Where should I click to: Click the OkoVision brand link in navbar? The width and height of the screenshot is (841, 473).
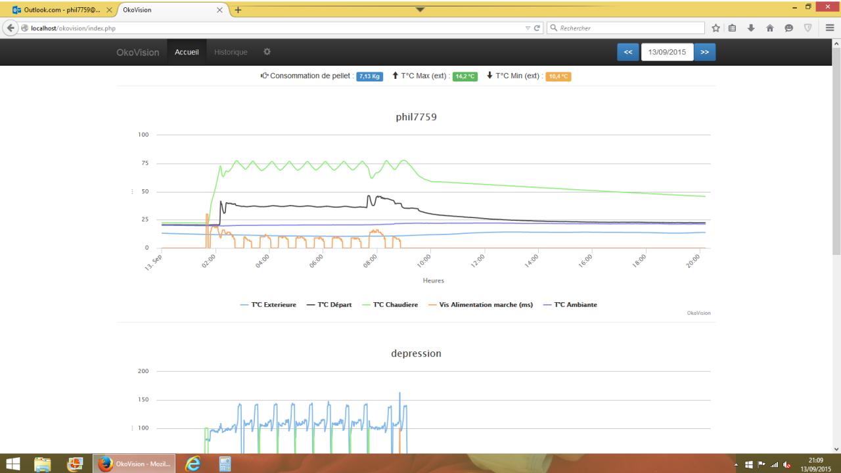138,52
